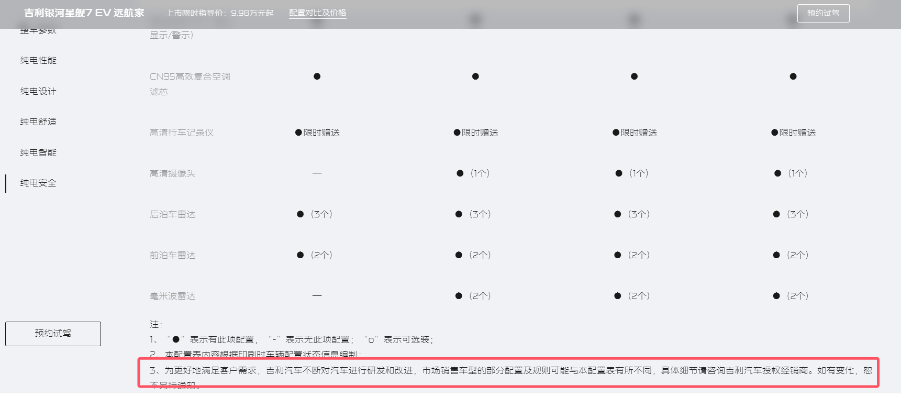The height and width of the screenshot is (418, 901).
Task: Select 纯电设计 in the side menu
Action: tap(38, 91)
